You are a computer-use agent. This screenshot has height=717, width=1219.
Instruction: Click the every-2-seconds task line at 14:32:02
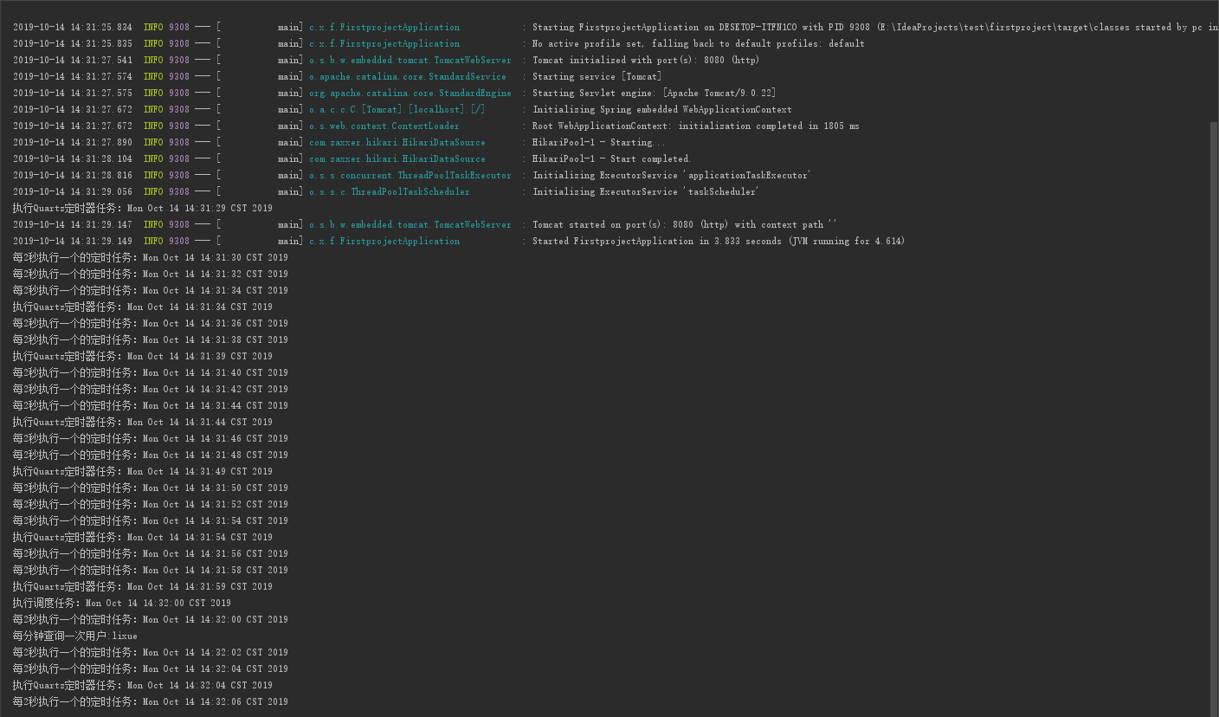[151, 653]
